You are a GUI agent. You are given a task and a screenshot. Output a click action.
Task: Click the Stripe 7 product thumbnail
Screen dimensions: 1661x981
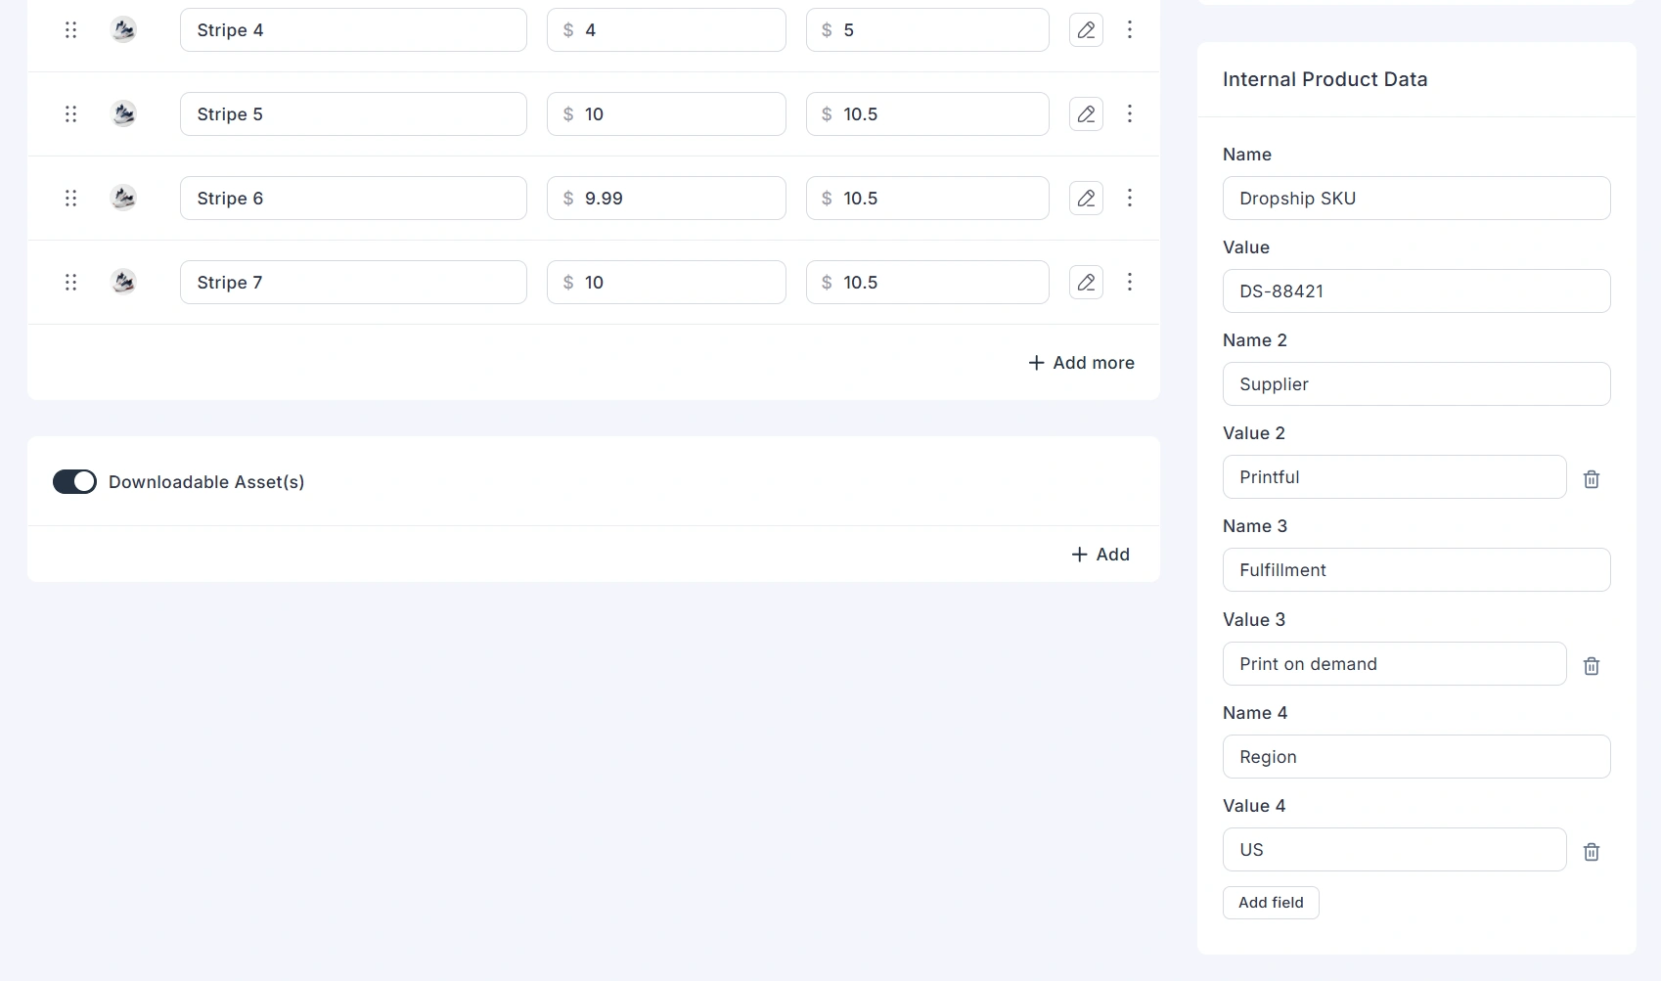(x=123, y=283)
